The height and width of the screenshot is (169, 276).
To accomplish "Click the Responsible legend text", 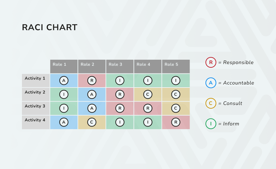I will [x=238, y=63].
